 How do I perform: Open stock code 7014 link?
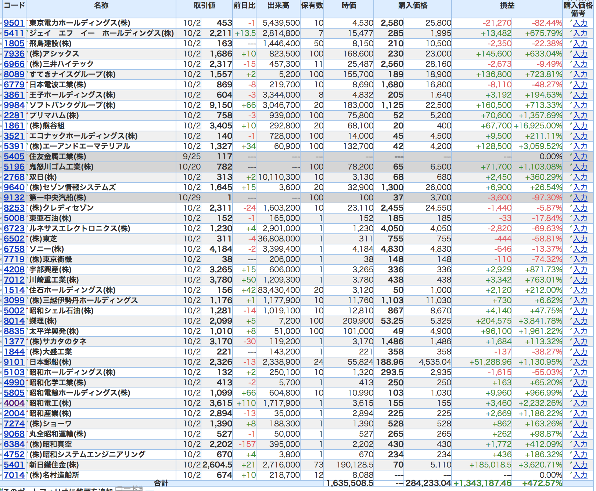pos(14,475)
